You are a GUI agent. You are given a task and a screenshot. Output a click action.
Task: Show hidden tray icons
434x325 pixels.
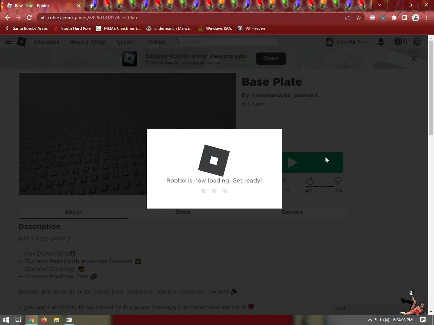coord(370,320)
